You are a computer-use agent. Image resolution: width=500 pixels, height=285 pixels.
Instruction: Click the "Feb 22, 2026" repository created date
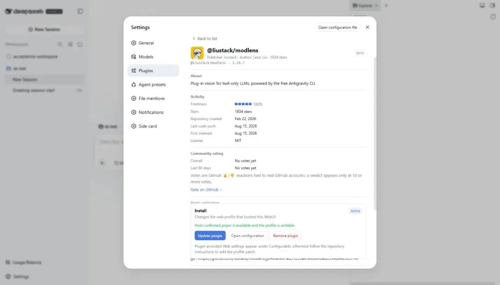pyautogui.click(x=245, y=119)
